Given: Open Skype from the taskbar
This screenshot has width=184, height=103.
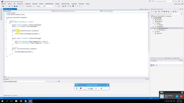Looking at the screenshot, I should (x=26, y=101).
